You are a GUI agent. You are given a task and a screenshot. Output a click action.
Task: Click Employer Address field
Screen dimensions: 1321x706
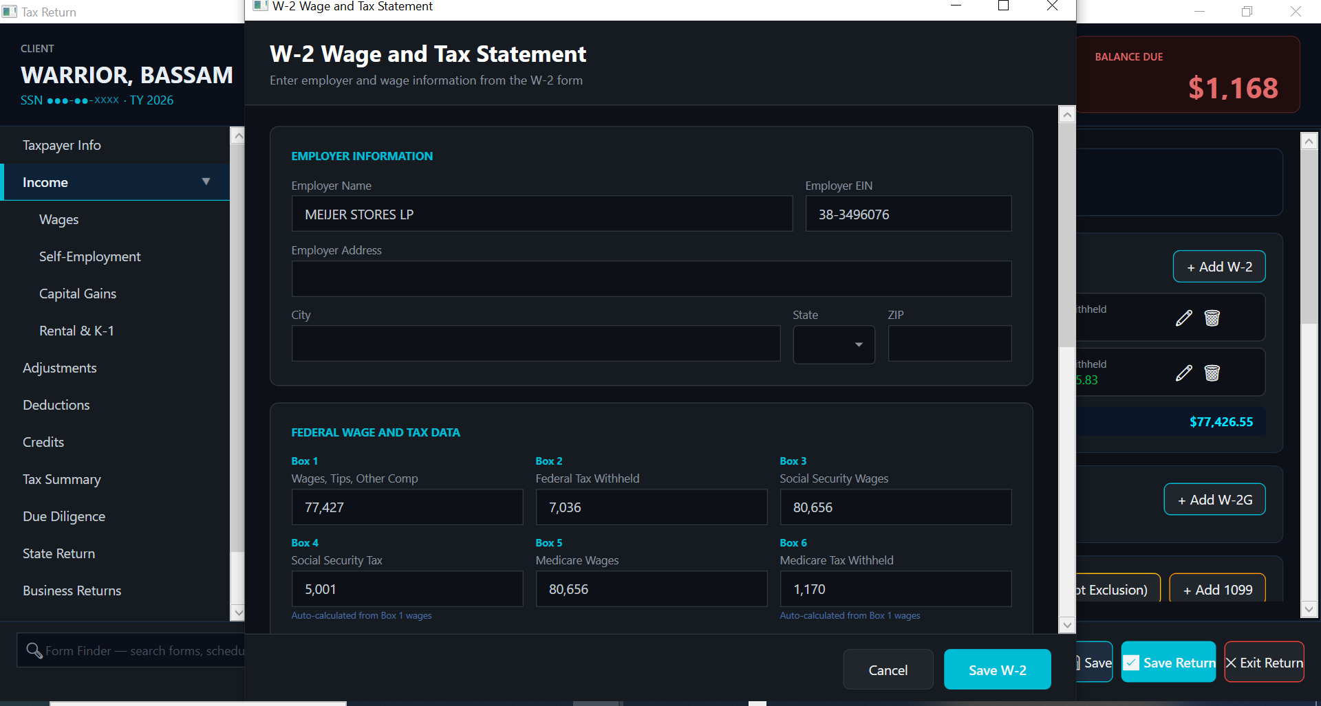coord(652,279)
